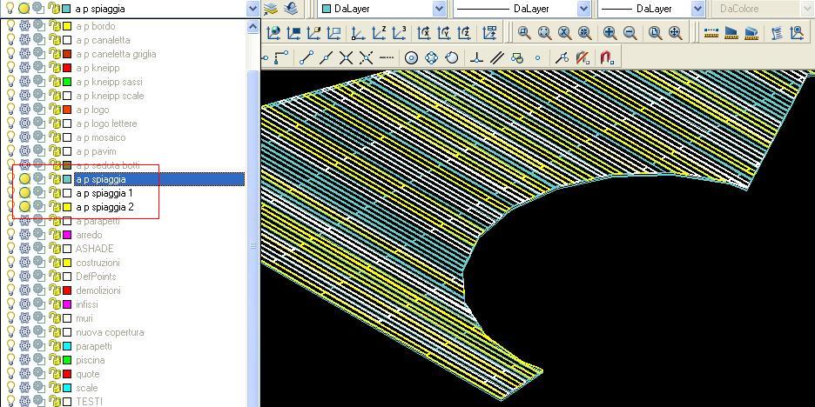This screenshot has height=407, width=815.
Task: Rotate UCS about Z axis
Action: (x=463, y=33)
